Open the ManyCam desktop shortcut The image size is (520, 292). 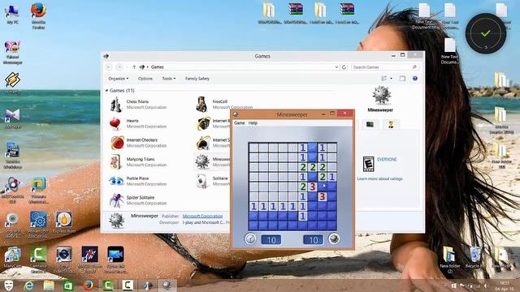coord(12,257)
